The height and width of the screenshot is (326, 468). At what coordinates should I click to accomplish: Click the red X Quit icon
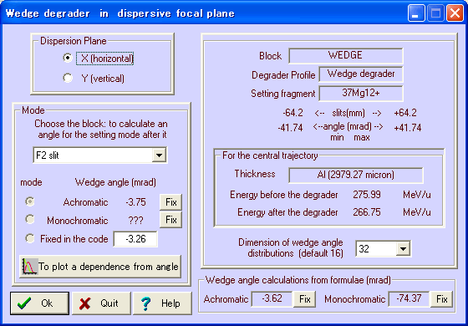pos(85,303)
